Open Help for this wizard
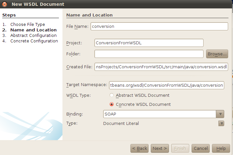233x155 pixels. pyautogui.click(x=221, y=148)
